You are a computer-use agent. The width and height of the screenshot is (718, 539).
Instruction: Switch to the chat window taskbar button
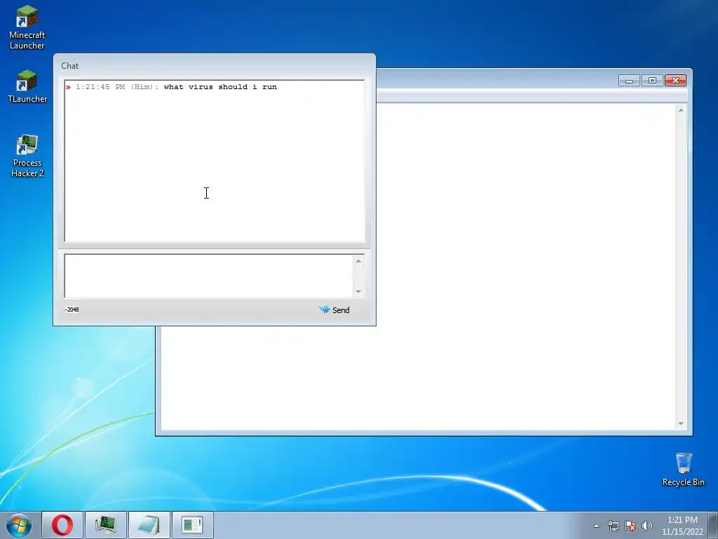192,525
